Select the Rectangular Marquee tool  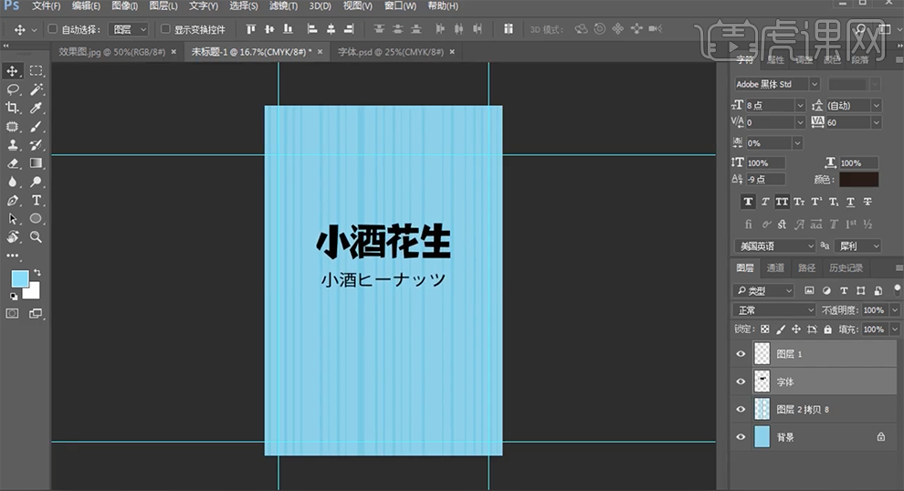(36, 71)
